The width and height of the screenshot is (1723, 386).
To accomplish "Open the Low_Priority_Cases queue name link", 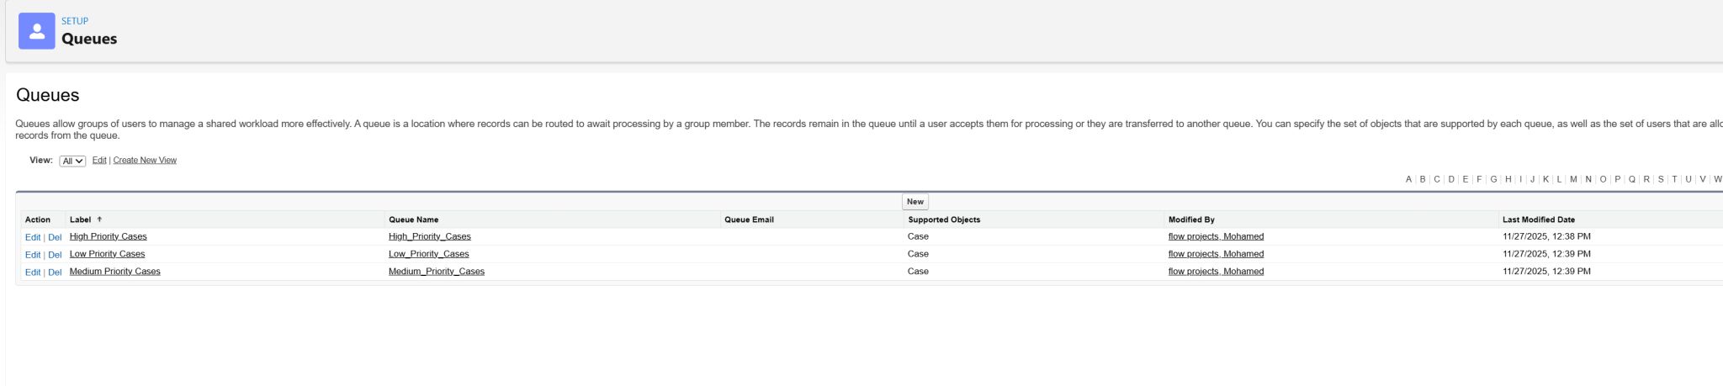I will [428, 254].
